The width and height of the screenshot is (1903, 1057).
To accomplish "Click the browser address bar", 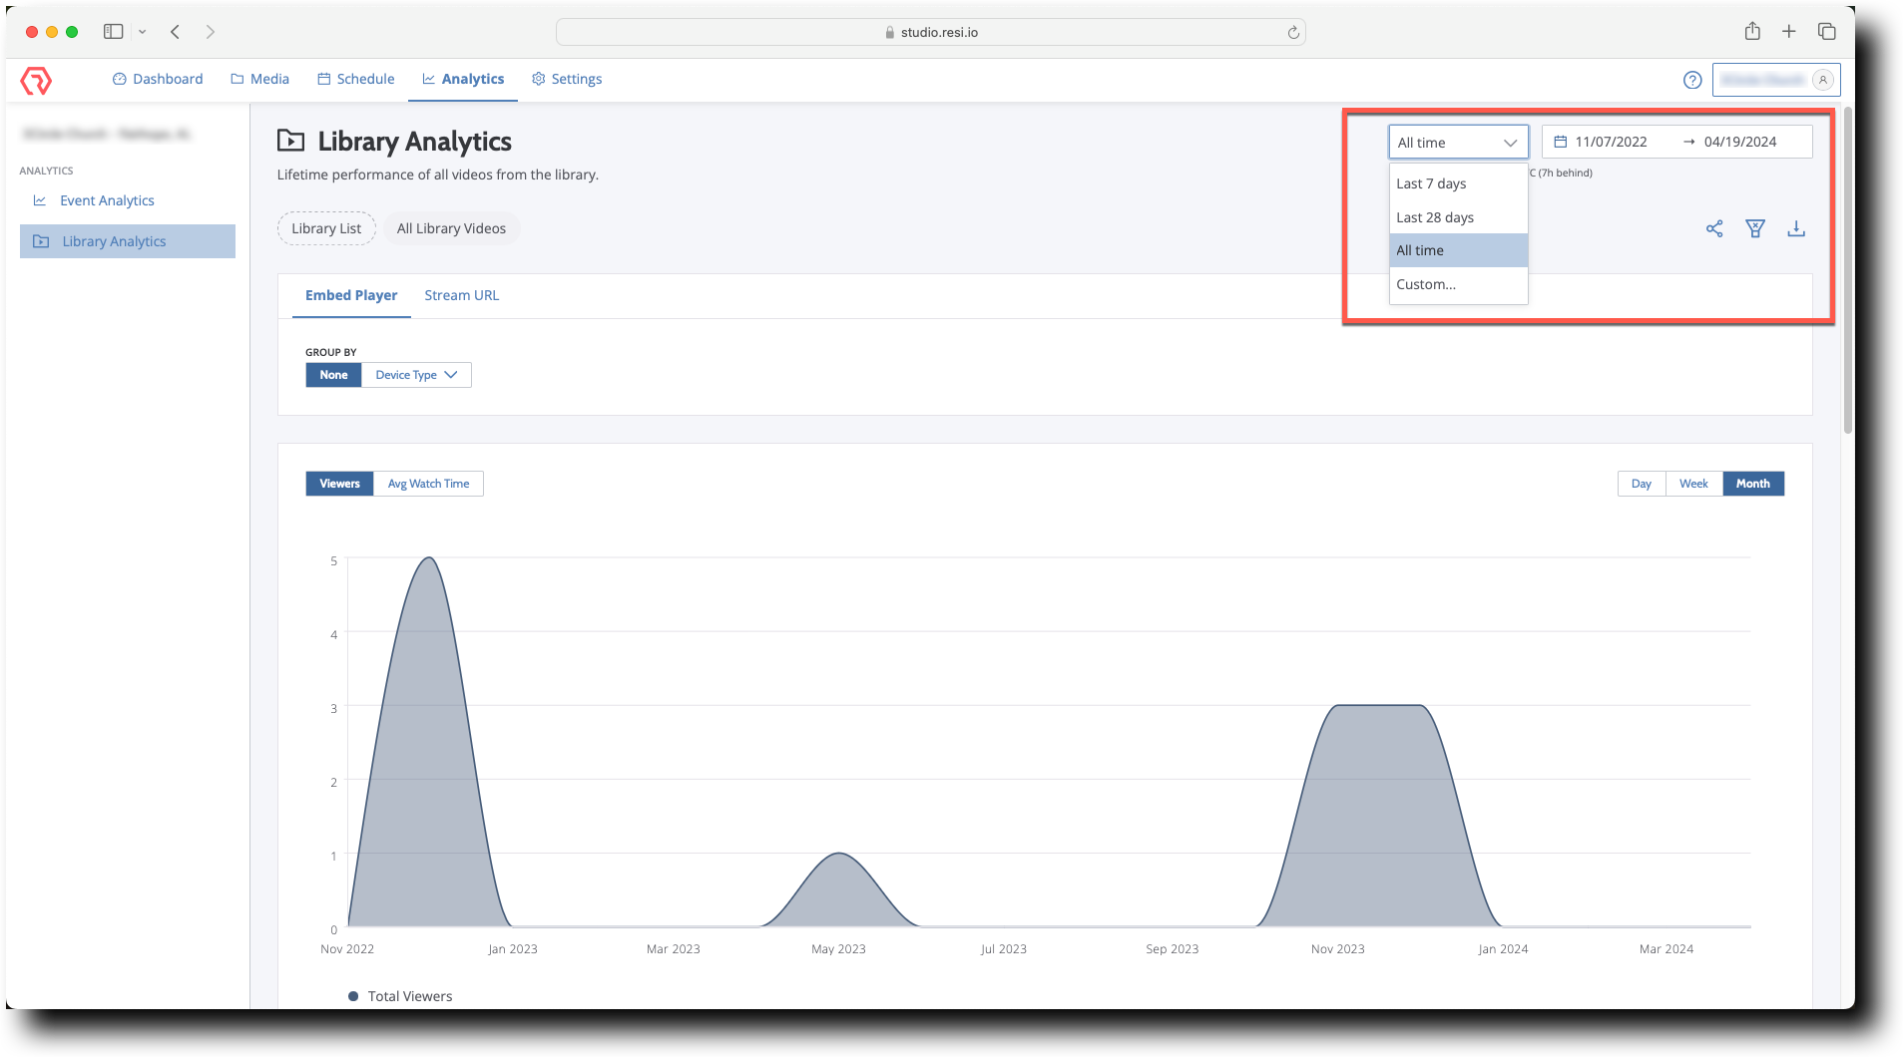I will pyautogui.click(x=929, y=31).
